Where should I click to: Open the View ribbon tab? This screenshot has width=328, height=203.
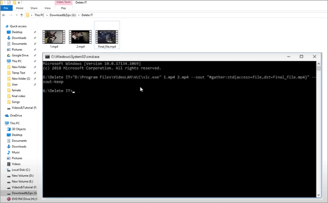(48, 8)
